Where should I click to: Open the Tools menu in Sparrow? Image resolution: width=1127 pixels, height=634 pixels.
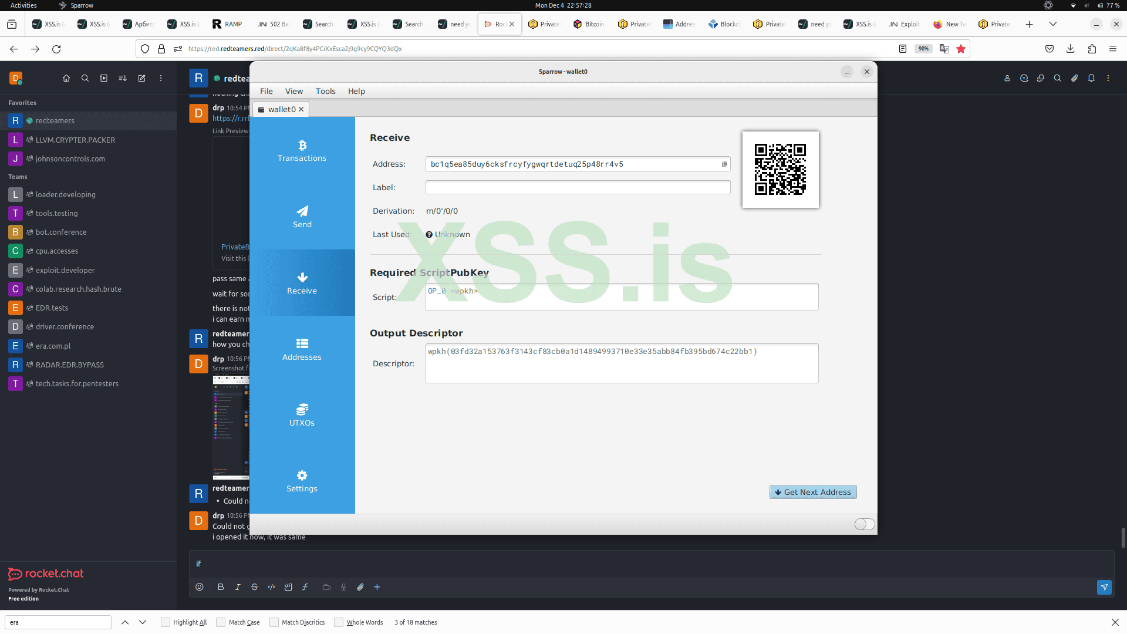tap(325, 91)
